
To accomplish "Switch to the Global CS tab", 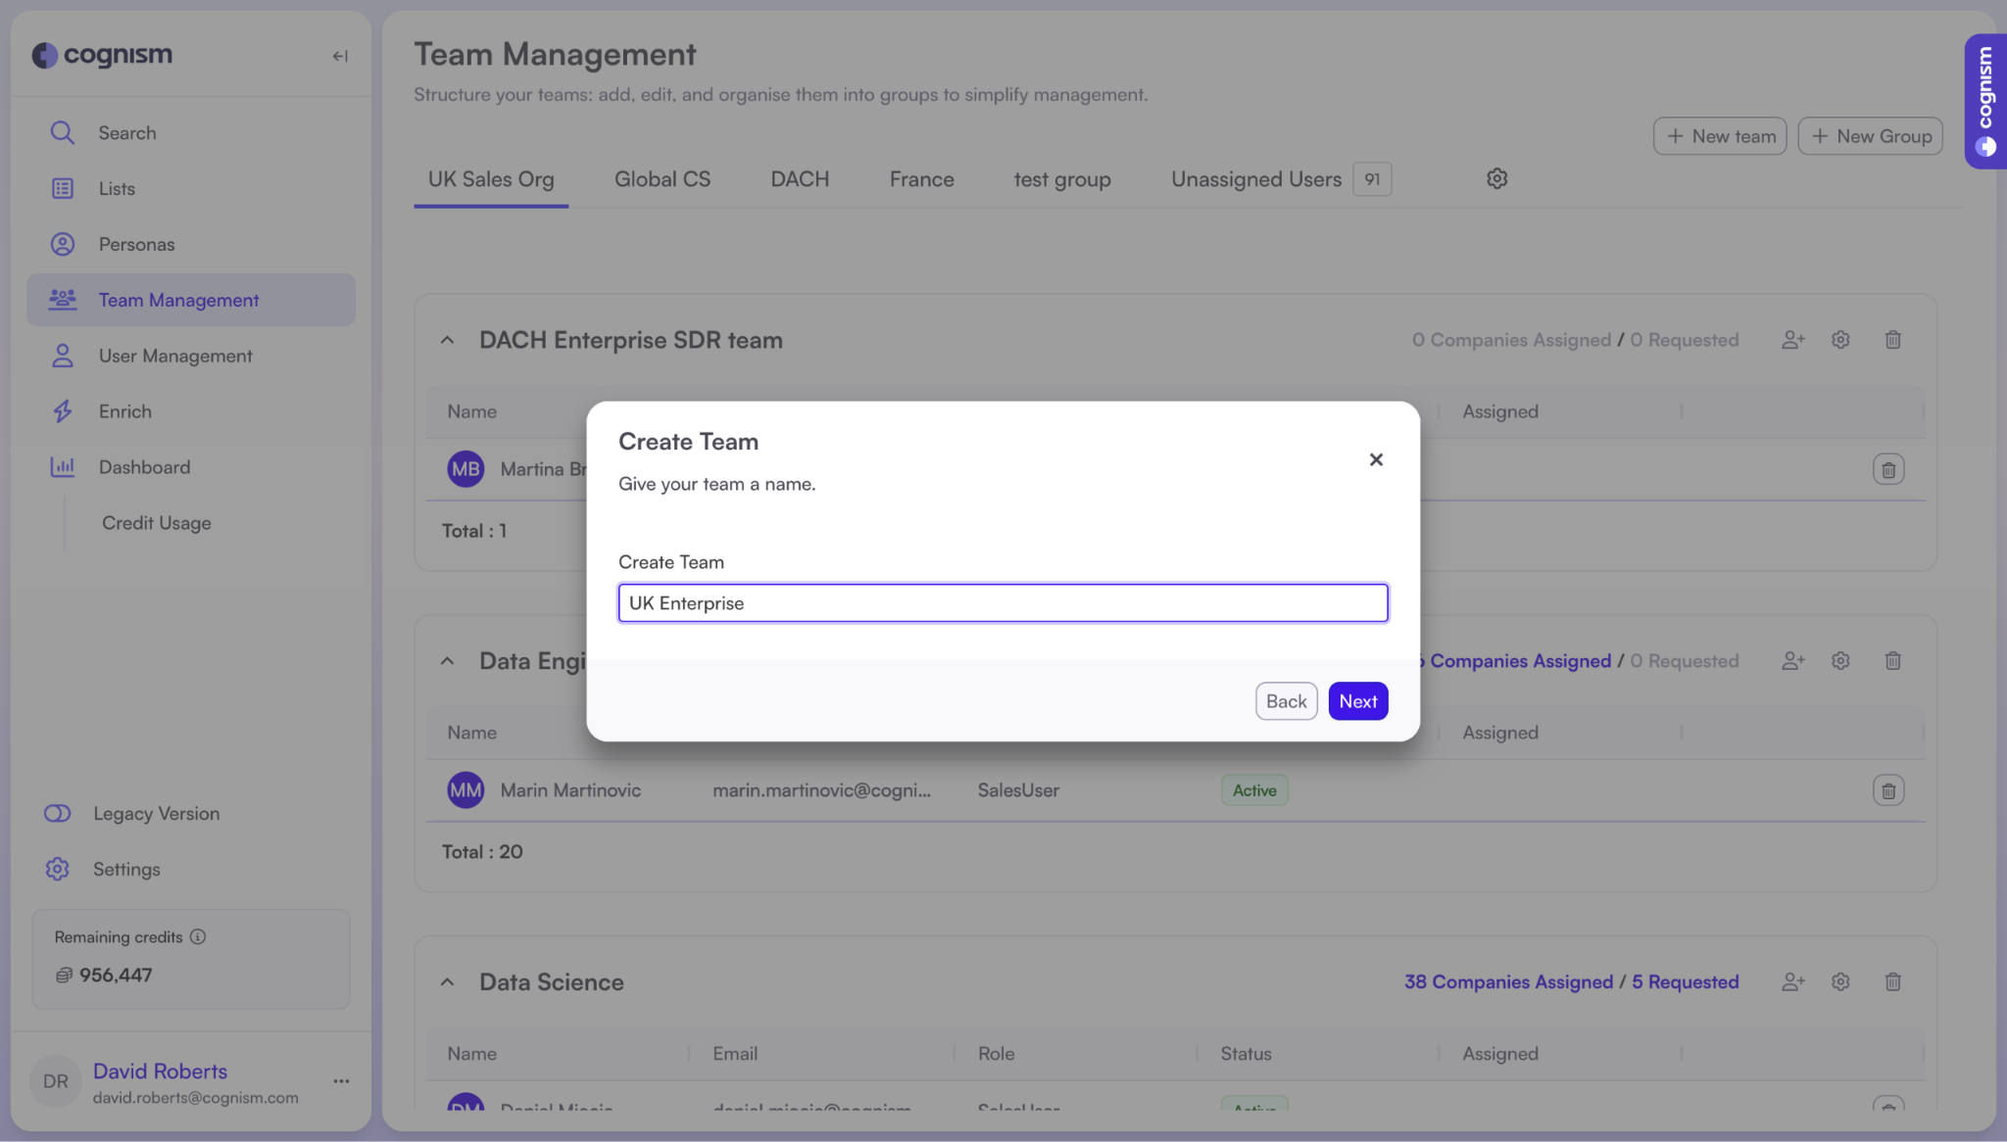I will [661, 179].
